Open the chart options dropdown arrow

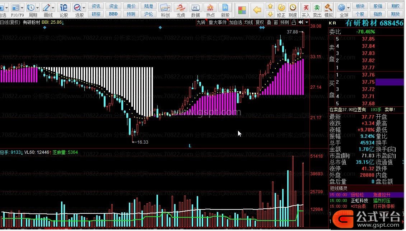[x=307, y=23]
